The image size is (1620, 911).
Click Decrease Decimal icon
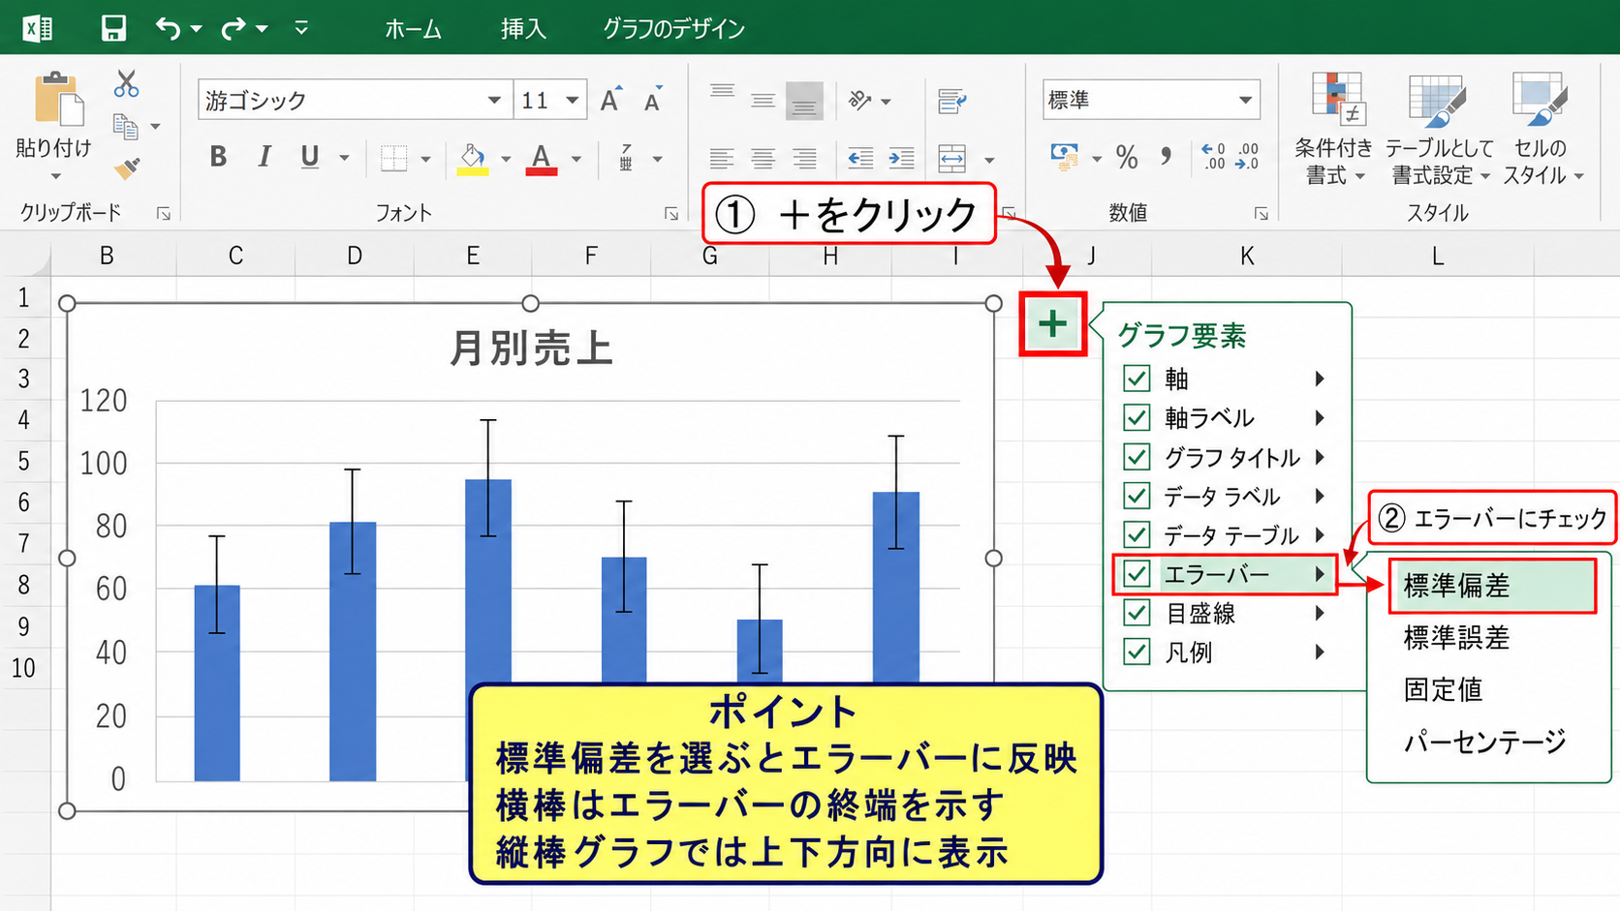(1248, 157)
